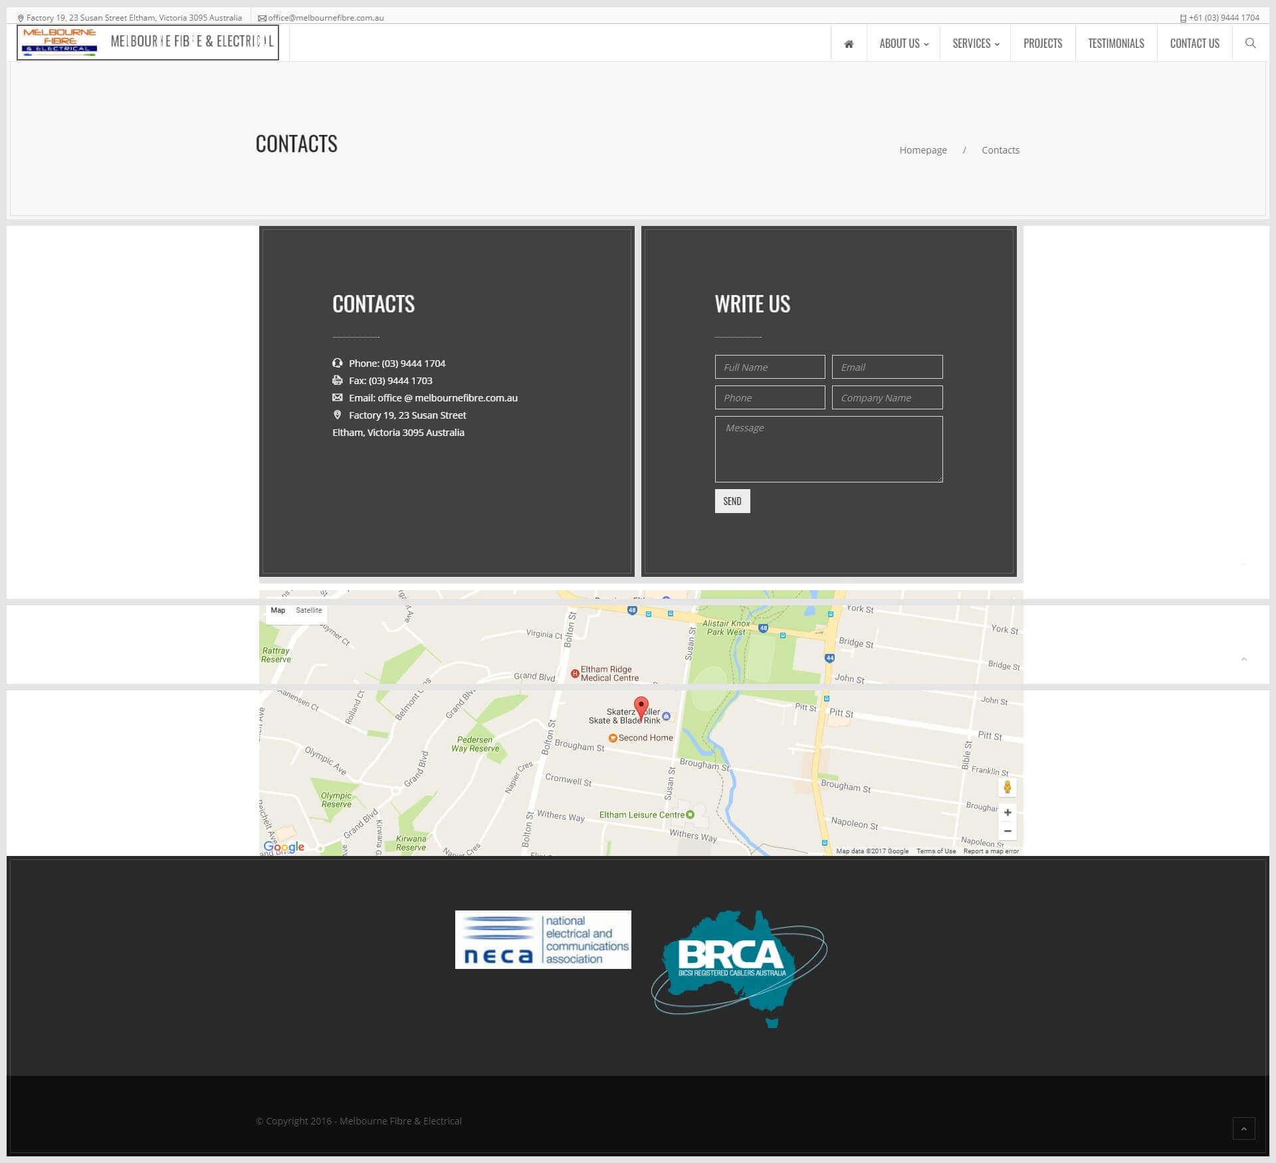Focus the Company Name input field
This screenshot has height=1163, width=1276.
pyautogui.click(x=887, y=397)
